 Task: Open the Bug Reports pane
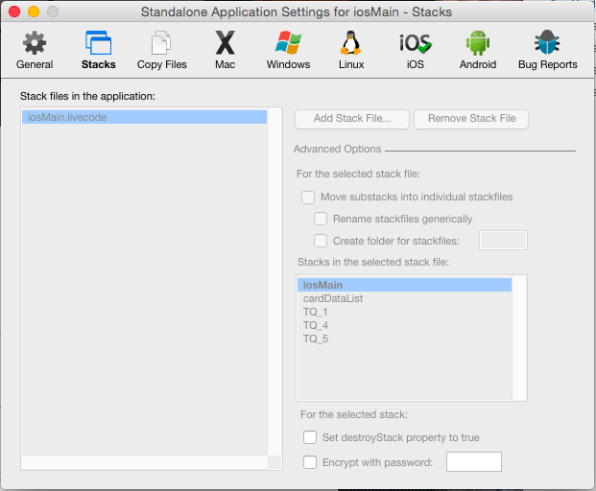(546, 50)
